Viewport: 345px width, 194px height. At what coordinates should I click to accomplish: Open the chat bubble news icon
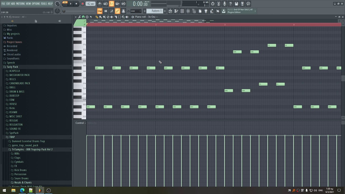coord(248,4)
